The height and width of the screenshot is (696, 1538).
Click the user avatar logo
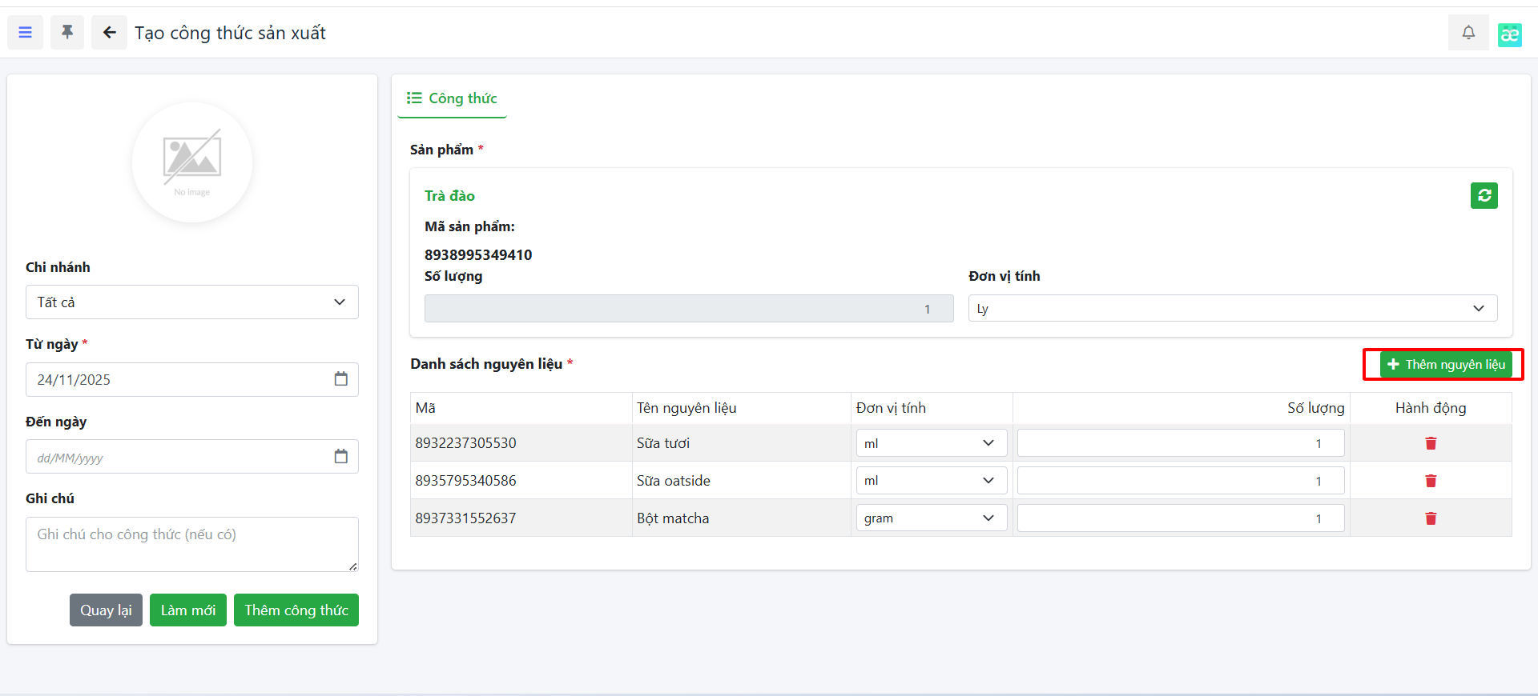coord(1509,34)
